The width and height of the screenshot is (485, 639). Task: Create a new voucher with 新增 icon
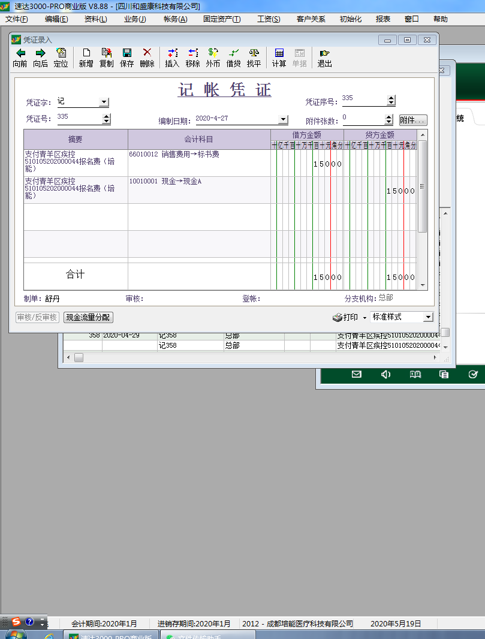(x=86, y=53)
